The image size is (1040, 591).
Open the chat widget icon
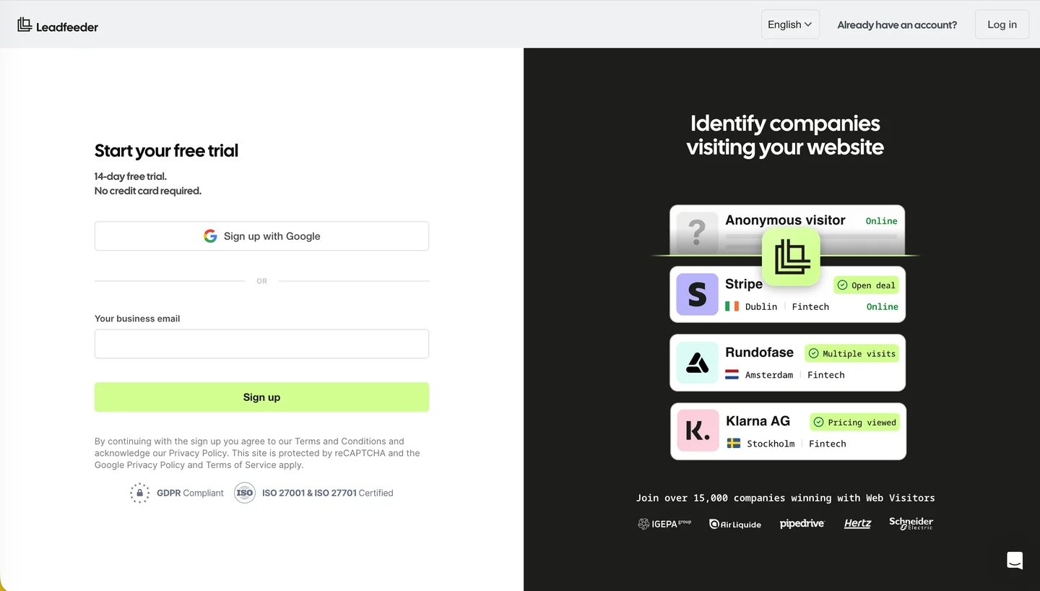(1015, 560)
